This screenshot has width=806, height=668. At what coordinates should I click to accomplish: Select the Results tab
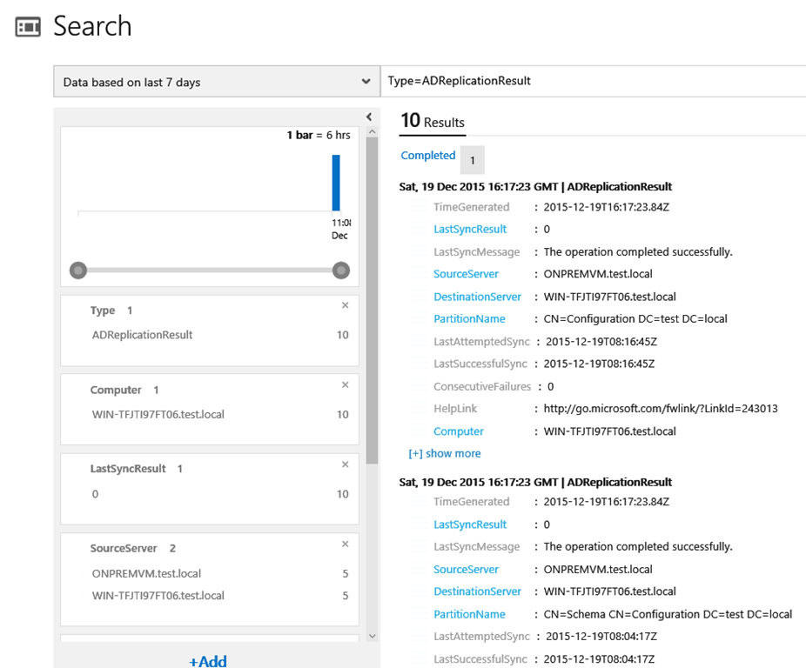(433, 122)
